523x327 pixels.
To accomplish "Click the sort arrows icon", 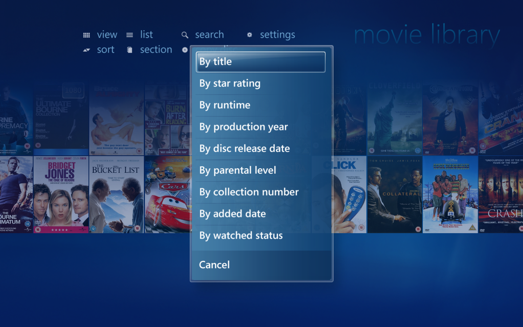I will [x=86, y=50].
